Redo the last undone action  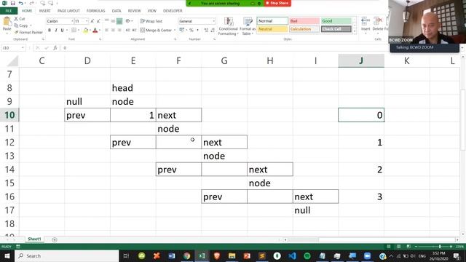coord(31,3)
